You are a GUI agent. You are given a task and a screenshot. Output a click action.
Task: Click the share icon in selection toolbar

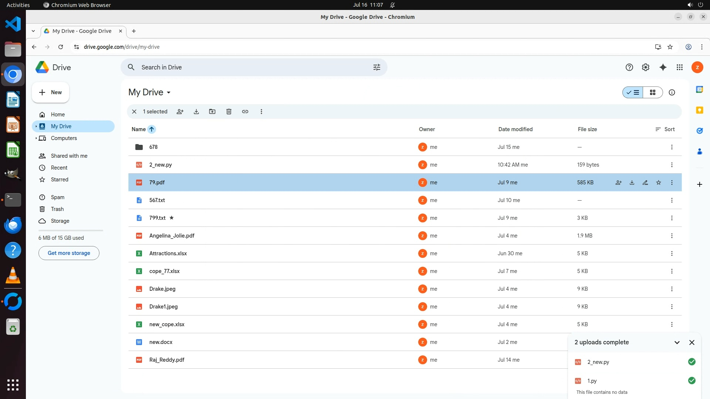[180, 112]
